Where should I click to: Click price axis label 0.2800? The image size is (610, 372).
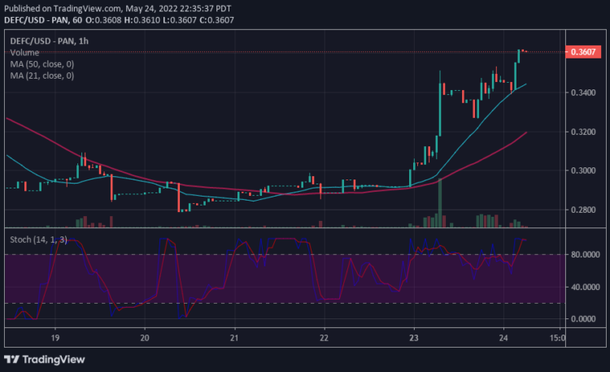pos(583,210)
